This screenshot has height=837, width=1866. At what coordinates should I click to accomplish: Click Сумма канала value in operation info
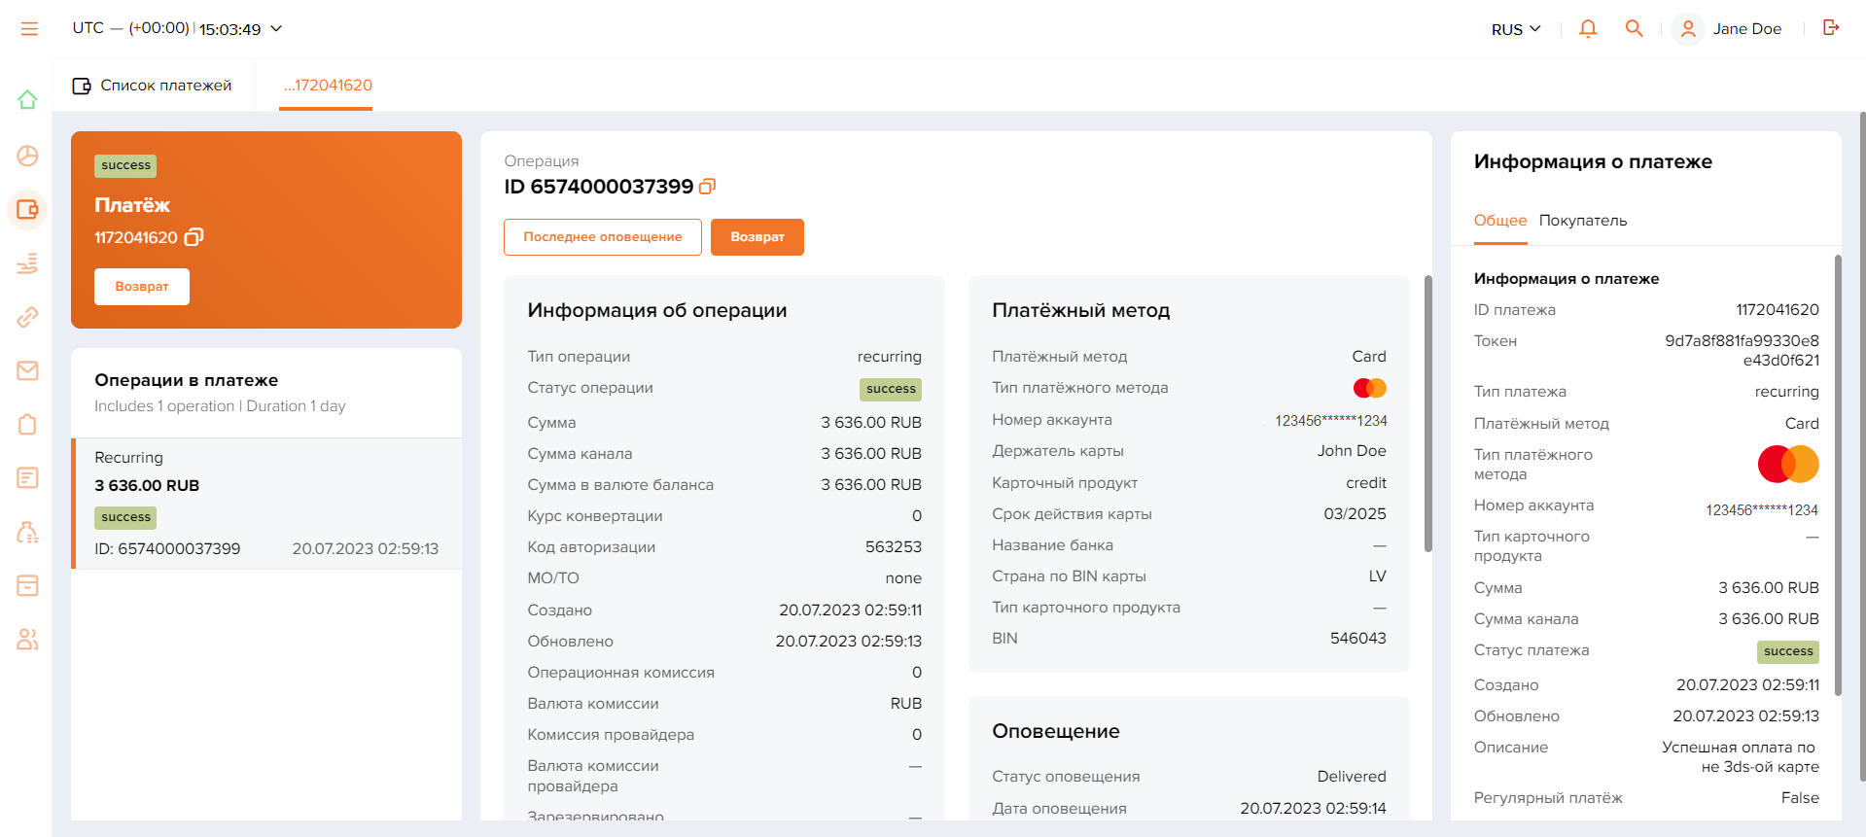871,454
